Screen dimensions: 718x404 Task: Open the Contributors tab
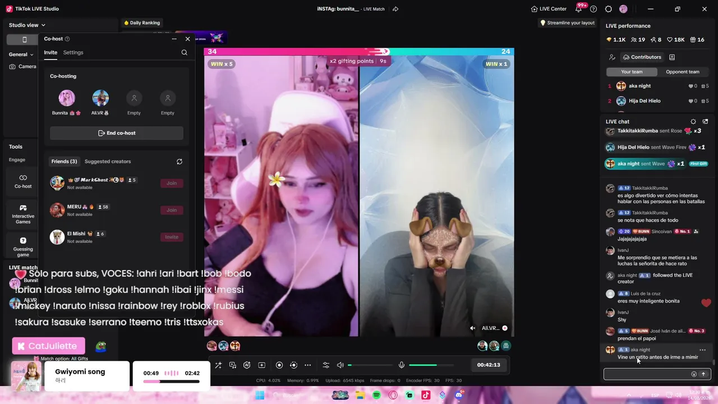point(642,57)
